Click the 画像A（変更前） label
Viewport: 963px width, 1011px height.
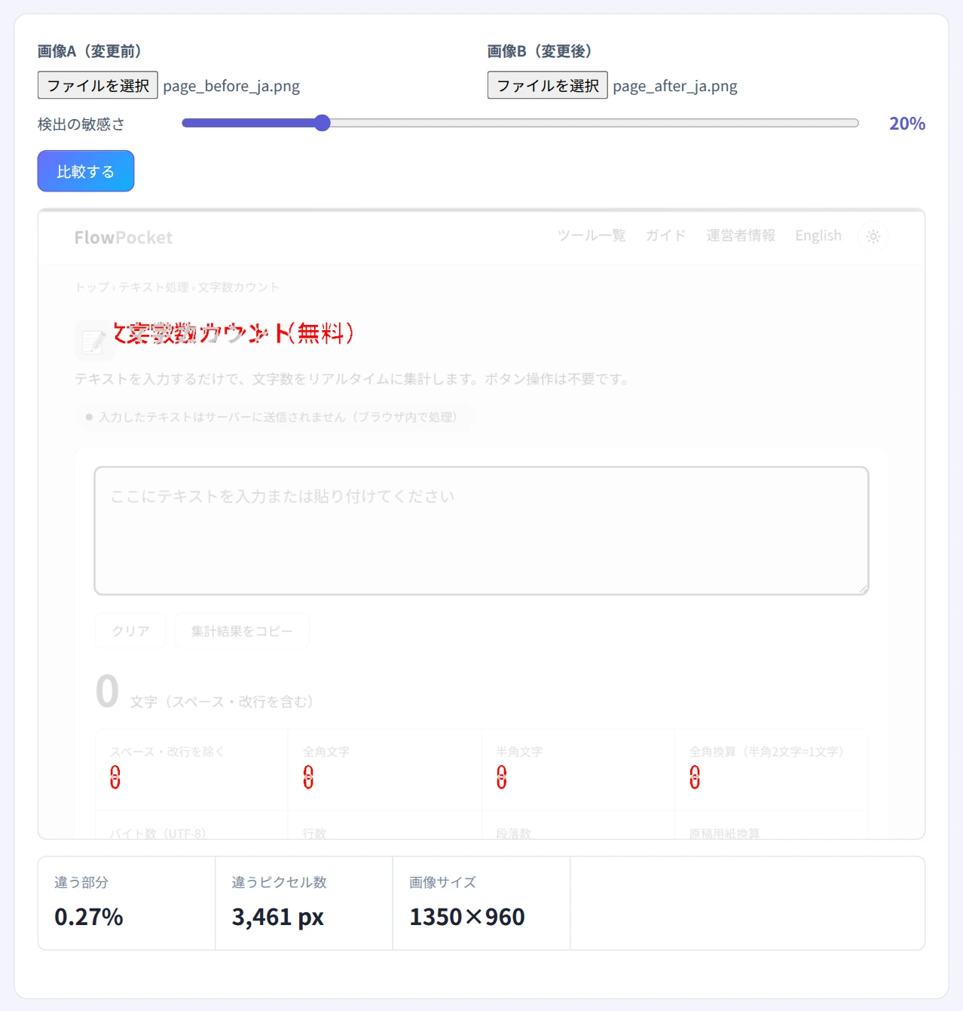(x=90, y=51)
